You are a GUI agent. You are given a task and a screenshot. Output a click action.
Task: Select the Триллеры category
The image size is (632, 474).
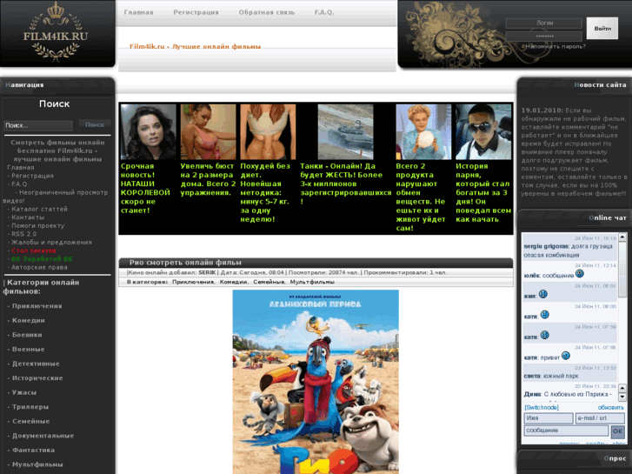coord(30,407)
